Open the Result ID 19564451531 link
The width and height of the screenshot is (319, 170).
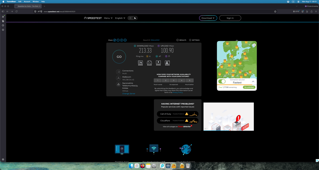(155, 40)
